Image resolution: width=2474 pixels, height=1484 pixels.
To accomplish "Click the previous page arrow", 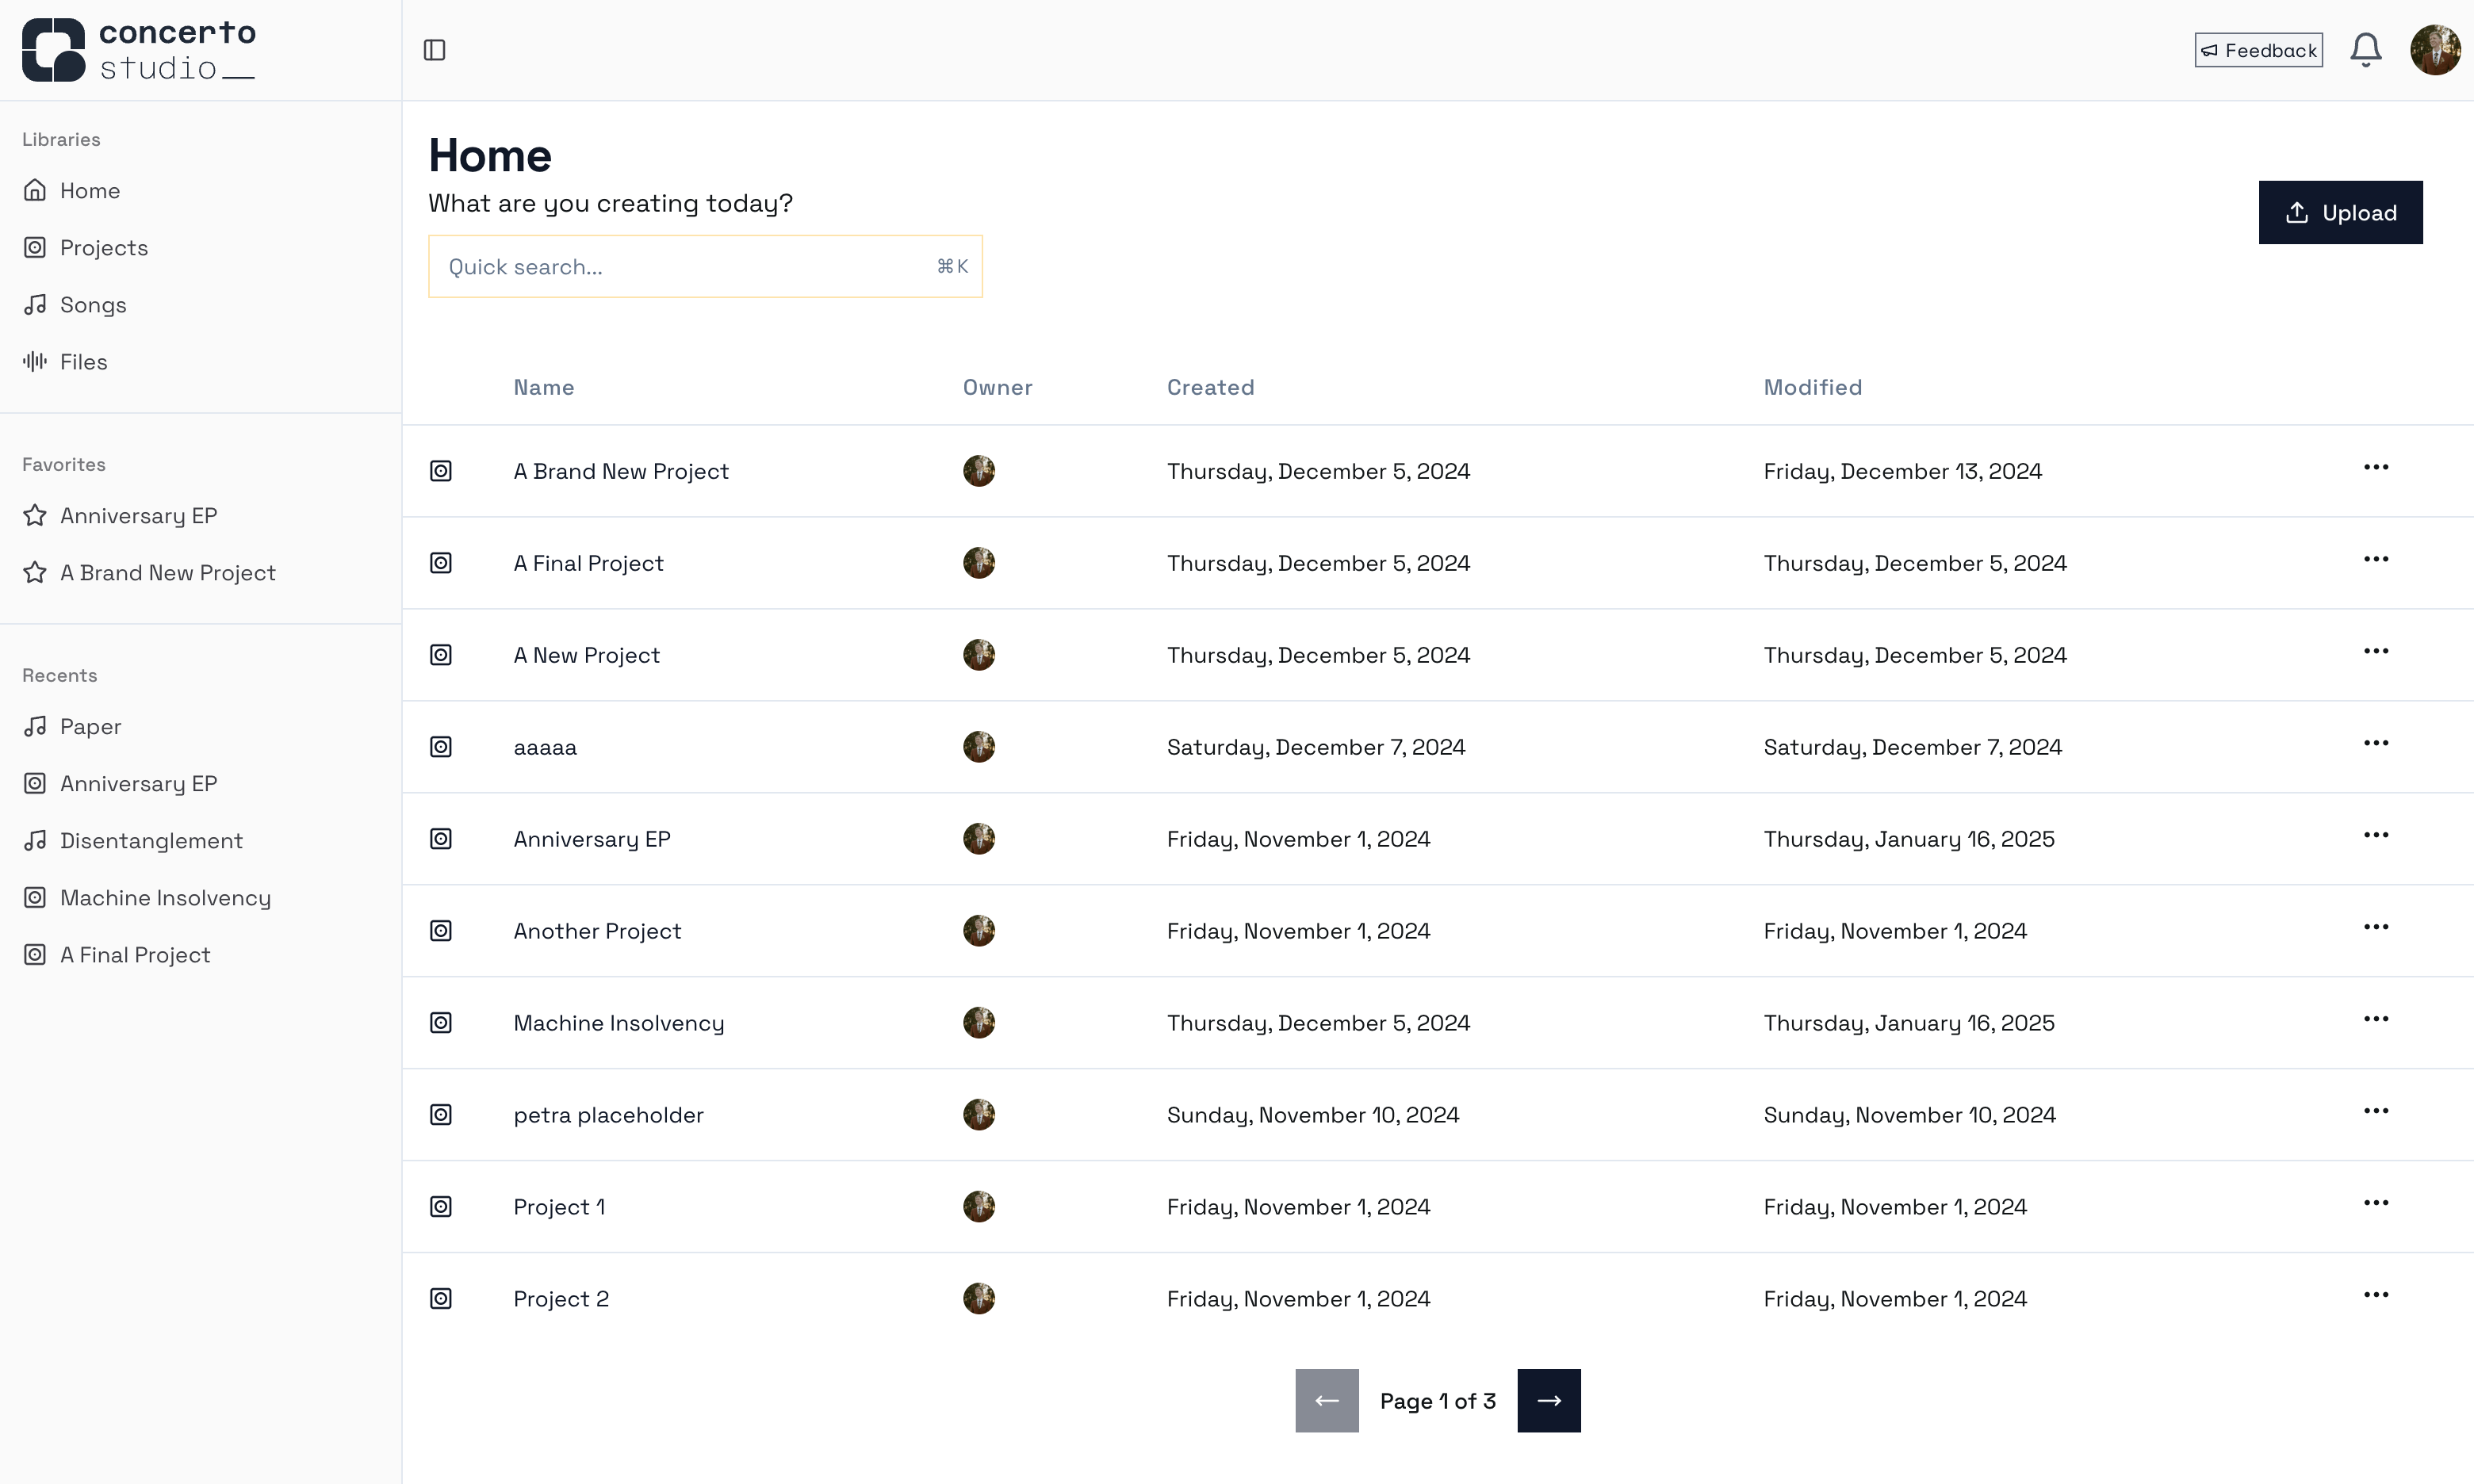I will click(x=1326, y=1401).
